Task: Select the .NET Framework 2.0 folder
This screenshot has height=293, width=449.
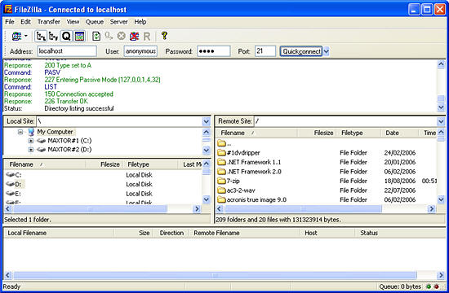Action: 253,172
